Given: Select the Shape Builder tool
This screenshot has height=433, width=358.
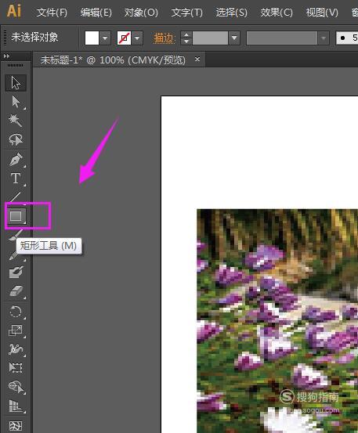Looking at the screenshot, I should tap(16, 387).
